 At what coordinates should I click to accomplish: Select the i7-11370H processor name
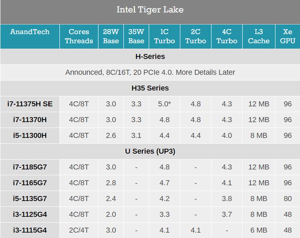click(x=30, y=120)
